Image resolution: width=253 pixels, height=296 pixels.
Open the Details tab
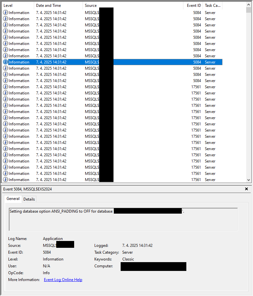[x=29, y=199]
